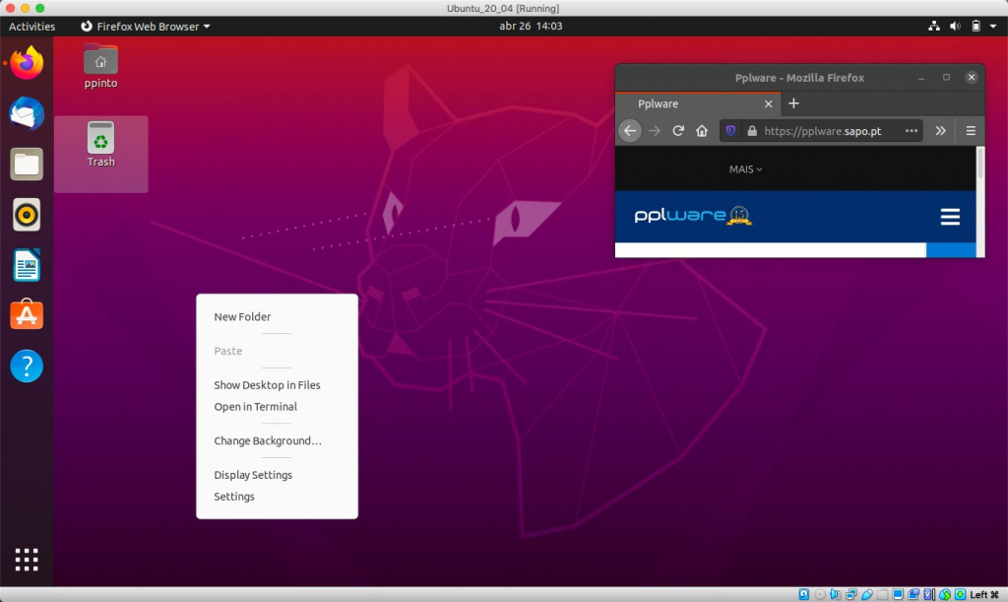Screen dimensions: 1008x602
Task: Choose Change Background from the context menu
Action: pos(268,440)
